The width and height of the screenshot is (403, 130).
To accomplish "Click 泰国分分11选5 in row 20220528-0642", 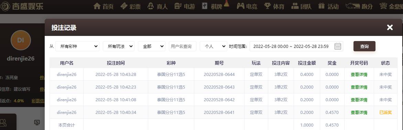I will tap(171, 100).
